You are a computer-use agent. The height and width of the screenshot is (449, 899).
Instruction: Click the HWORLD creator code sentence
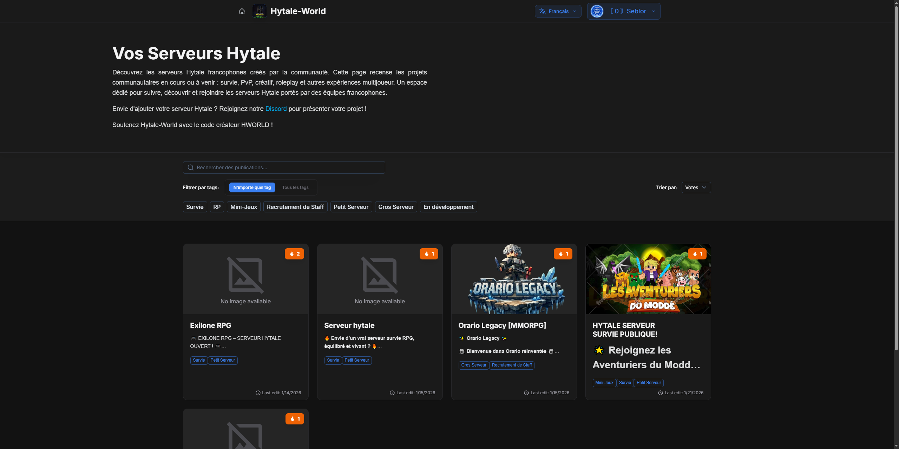192,125
